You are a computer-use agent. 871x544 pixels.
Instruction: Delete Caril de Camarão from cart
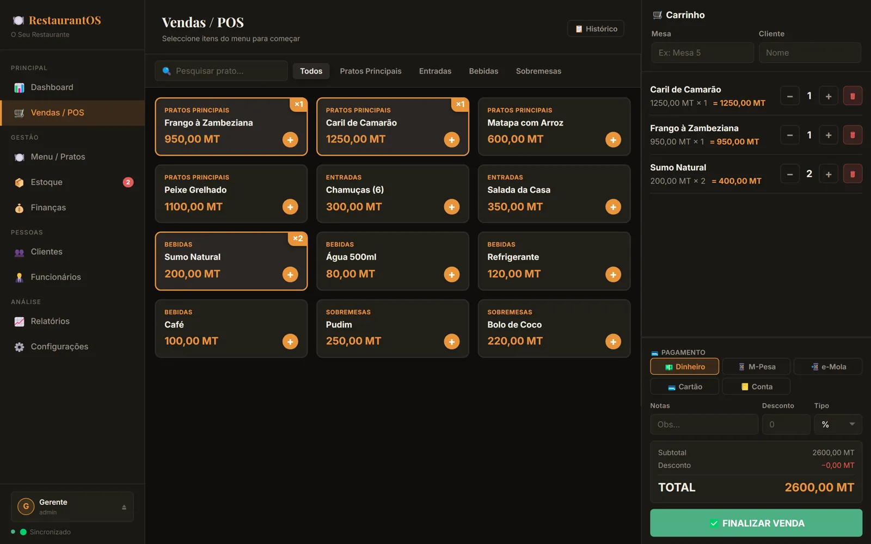coord(852,96)
